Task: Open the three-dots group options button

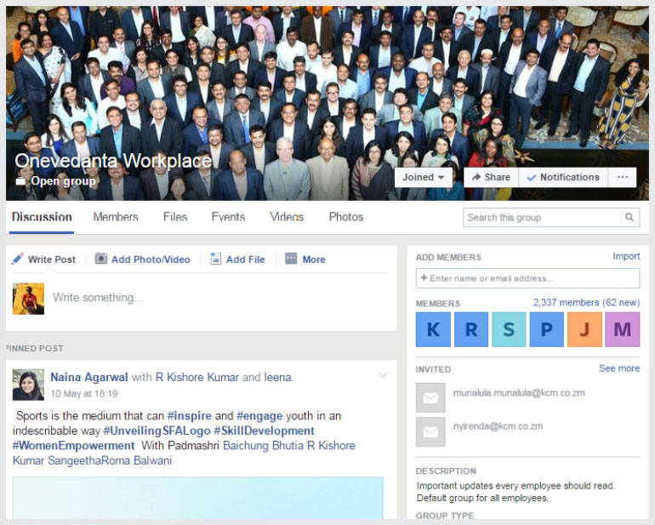Action: click(x=623, y=177)
